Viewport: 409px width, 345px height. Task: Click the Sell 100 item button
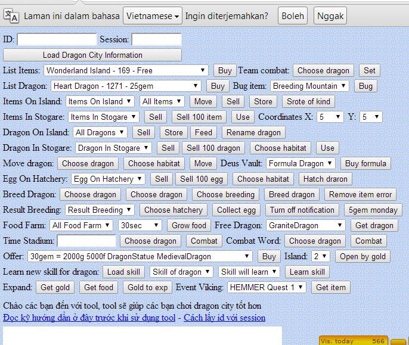(199, 117)
